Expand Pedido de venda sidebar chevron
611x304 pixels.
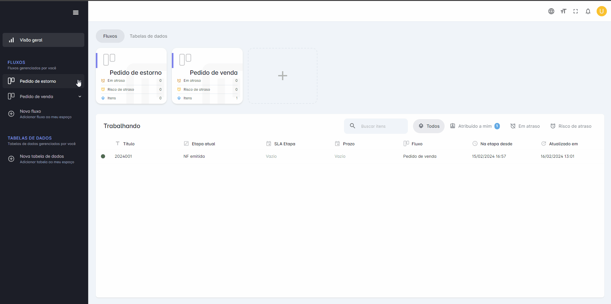point(80,96)
